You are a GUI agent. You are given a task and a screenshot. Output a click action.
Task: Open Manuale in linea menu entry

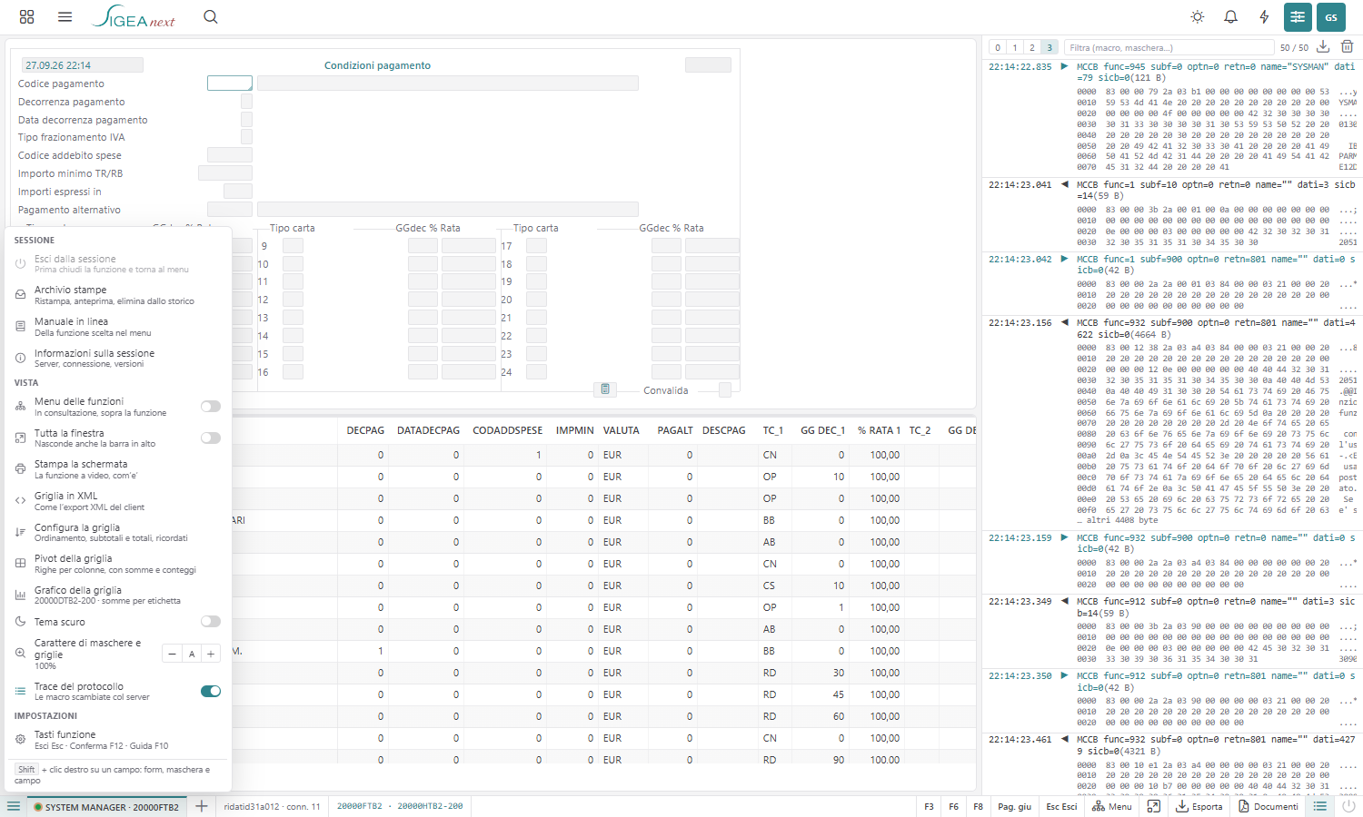pyautogui.click(x=116, y=327)
